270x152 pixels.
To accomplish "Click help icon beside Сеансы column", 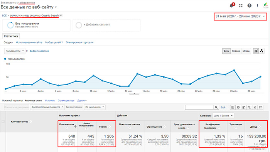I will [x=110, y=127].
